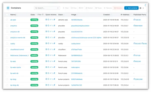Sort table by Stack column header
This screenshot has height=92, width=151.
pyautogui.click(x=60, y=15)
